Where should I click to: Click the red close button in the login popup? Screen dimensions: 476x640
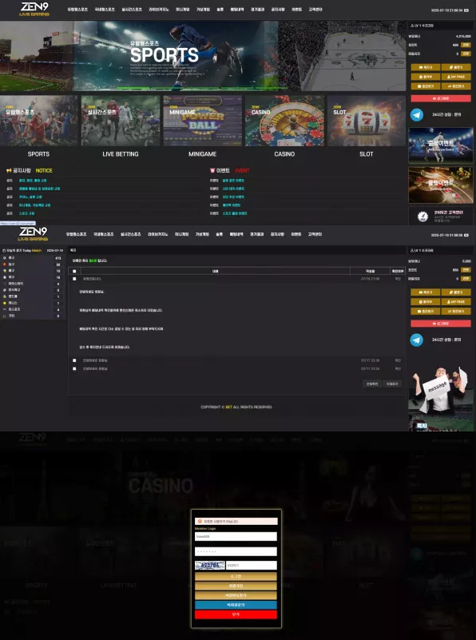236,614
